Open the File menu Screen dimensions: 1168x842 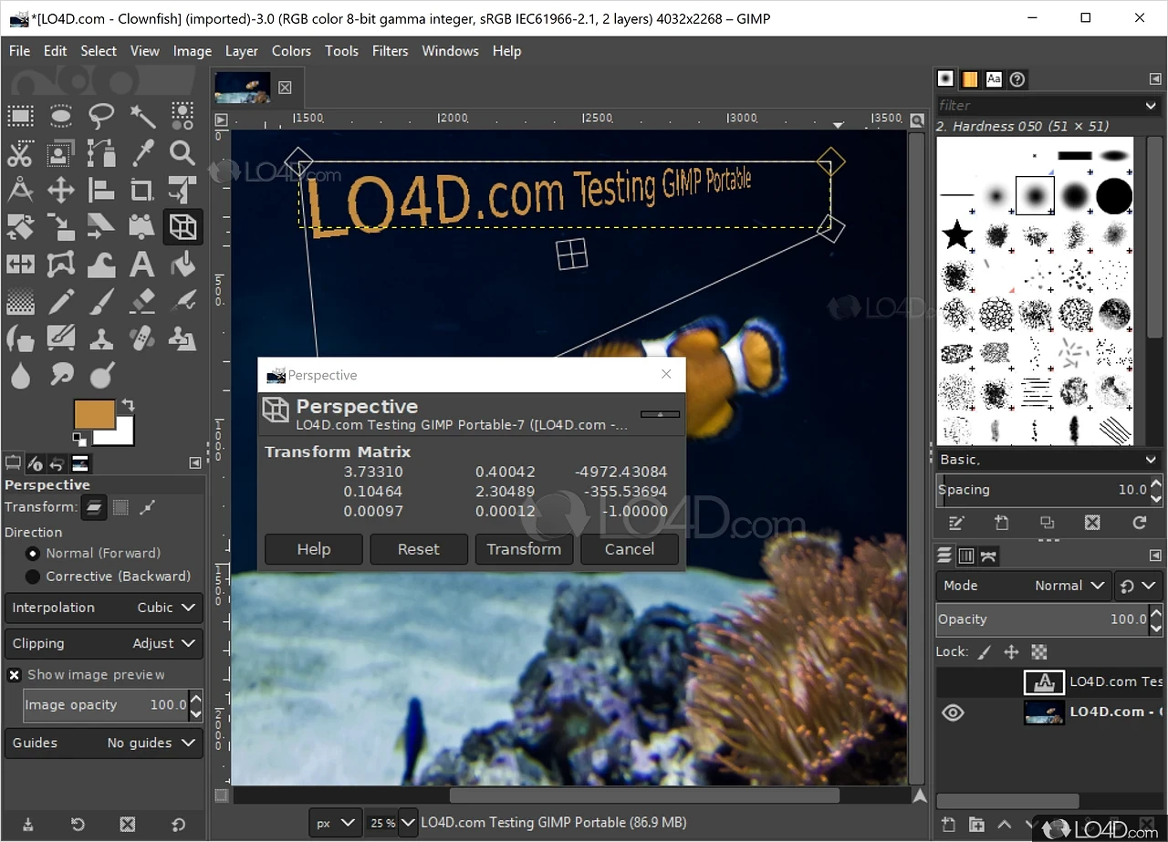(19, 51)
